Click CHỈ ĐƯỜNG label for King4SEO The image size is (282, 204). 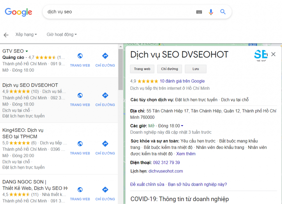[105, 153]
